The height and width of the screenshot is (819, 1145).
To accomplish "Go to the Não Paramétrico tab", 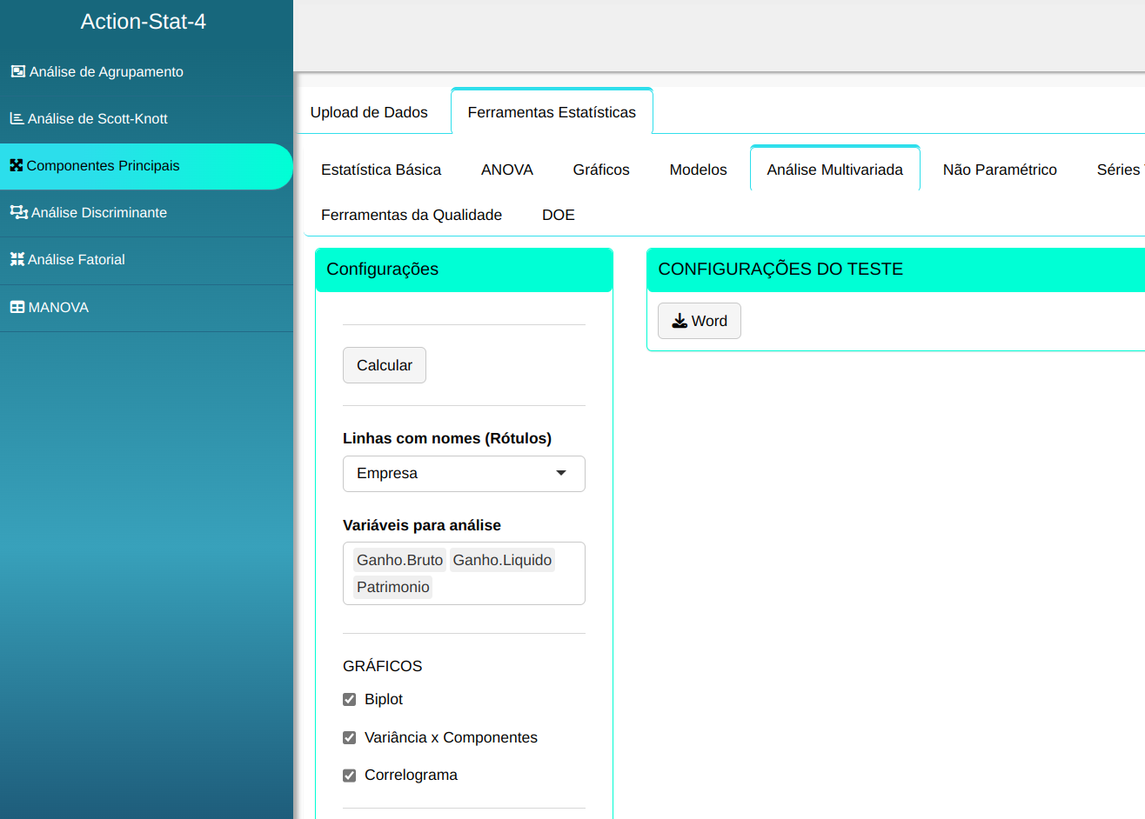I will tap(999, 170).
